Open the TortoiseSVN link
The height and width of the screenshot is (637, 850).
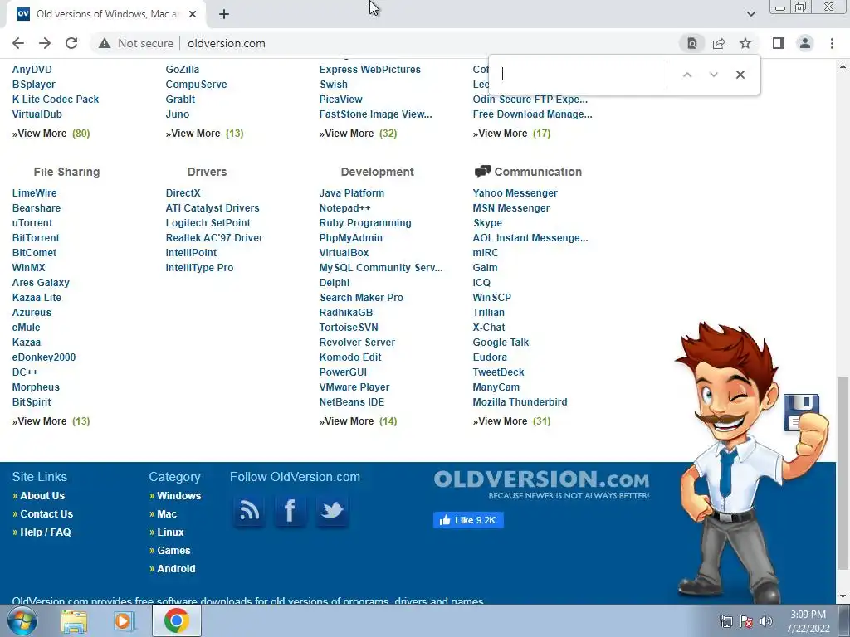(349, 327)
